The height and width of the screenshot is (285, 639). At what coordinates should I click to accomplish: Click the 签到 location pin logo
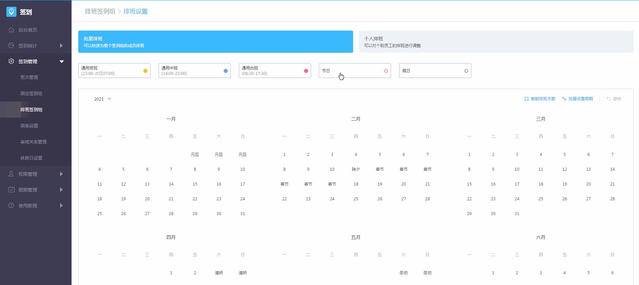point(11,12)
